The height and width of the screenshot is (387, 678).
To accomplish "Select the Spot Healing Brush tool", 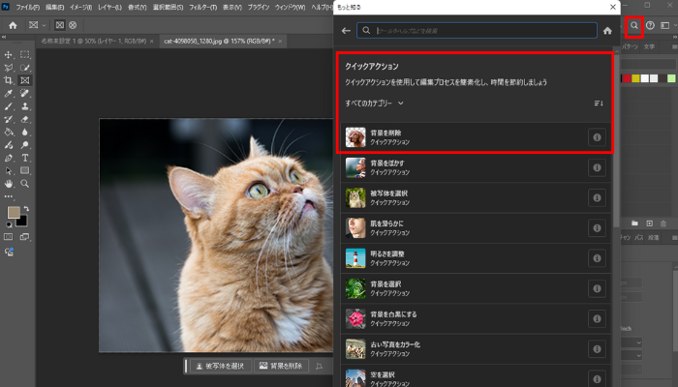I will 25,93.
